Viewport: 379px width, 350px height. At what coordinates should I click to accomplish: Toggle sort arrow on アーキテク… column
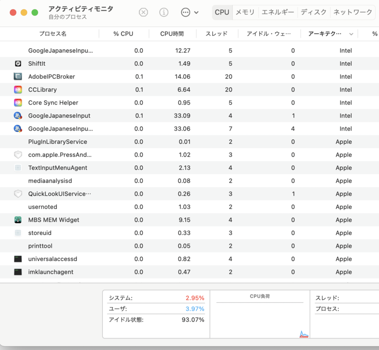pos(351,34)
